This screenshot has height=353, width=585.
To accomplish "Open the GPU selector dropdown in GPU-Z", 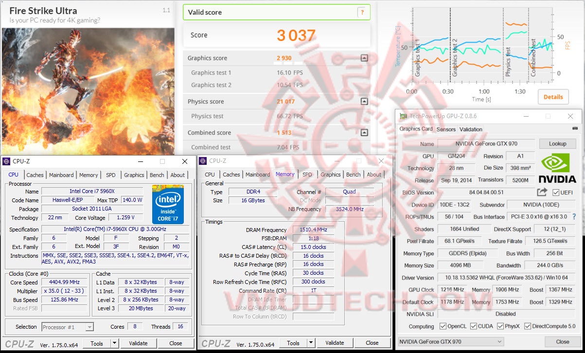I will pyautogui.click(x=451, y=342).
